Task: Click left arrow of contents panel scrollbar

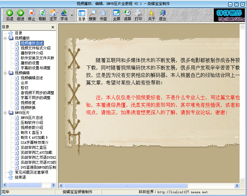Action: [x=5, y=185]
